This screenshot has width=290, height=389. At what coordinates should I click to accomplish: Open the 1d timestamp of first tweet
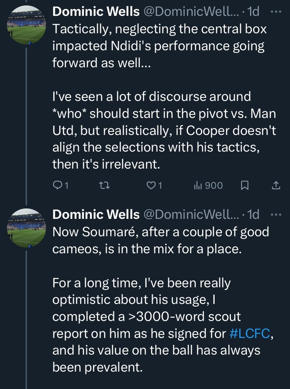tap(254, 12)
